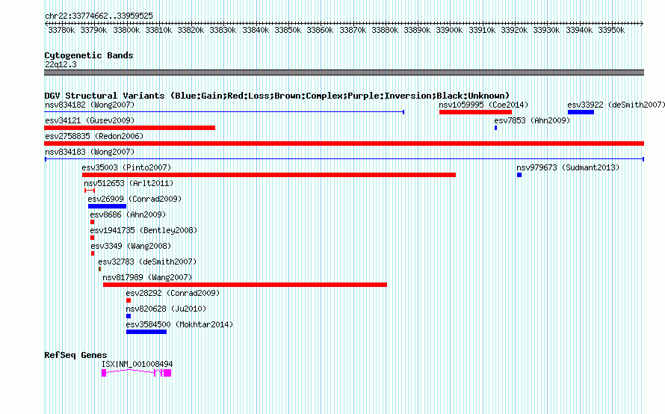
Task: Click the 33780k ruler tick label
Action: (61, 30)
